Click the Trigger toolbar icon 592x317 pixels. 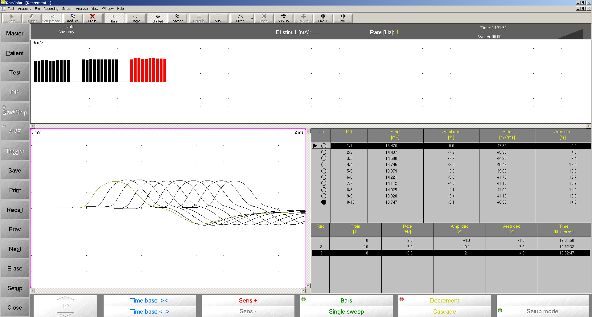pyautogui.click(x=31, y=18)
